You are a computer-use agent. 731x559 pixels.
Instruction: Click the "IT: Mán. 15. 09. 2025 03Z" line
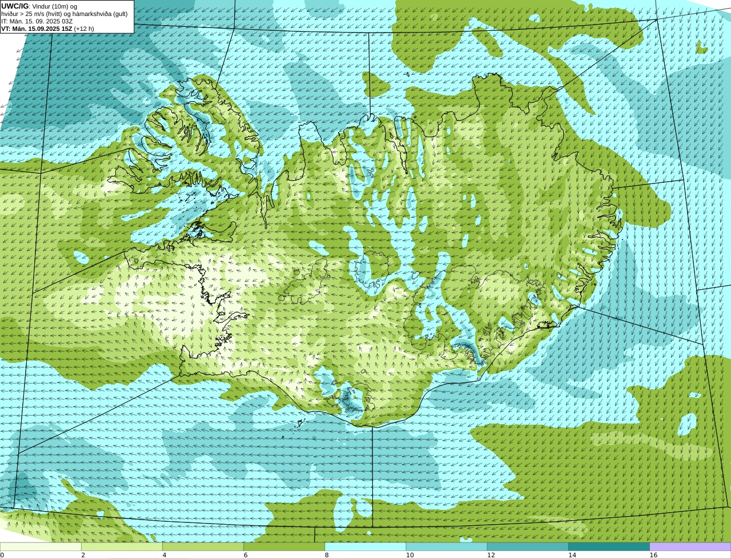(x=37, y=21)
